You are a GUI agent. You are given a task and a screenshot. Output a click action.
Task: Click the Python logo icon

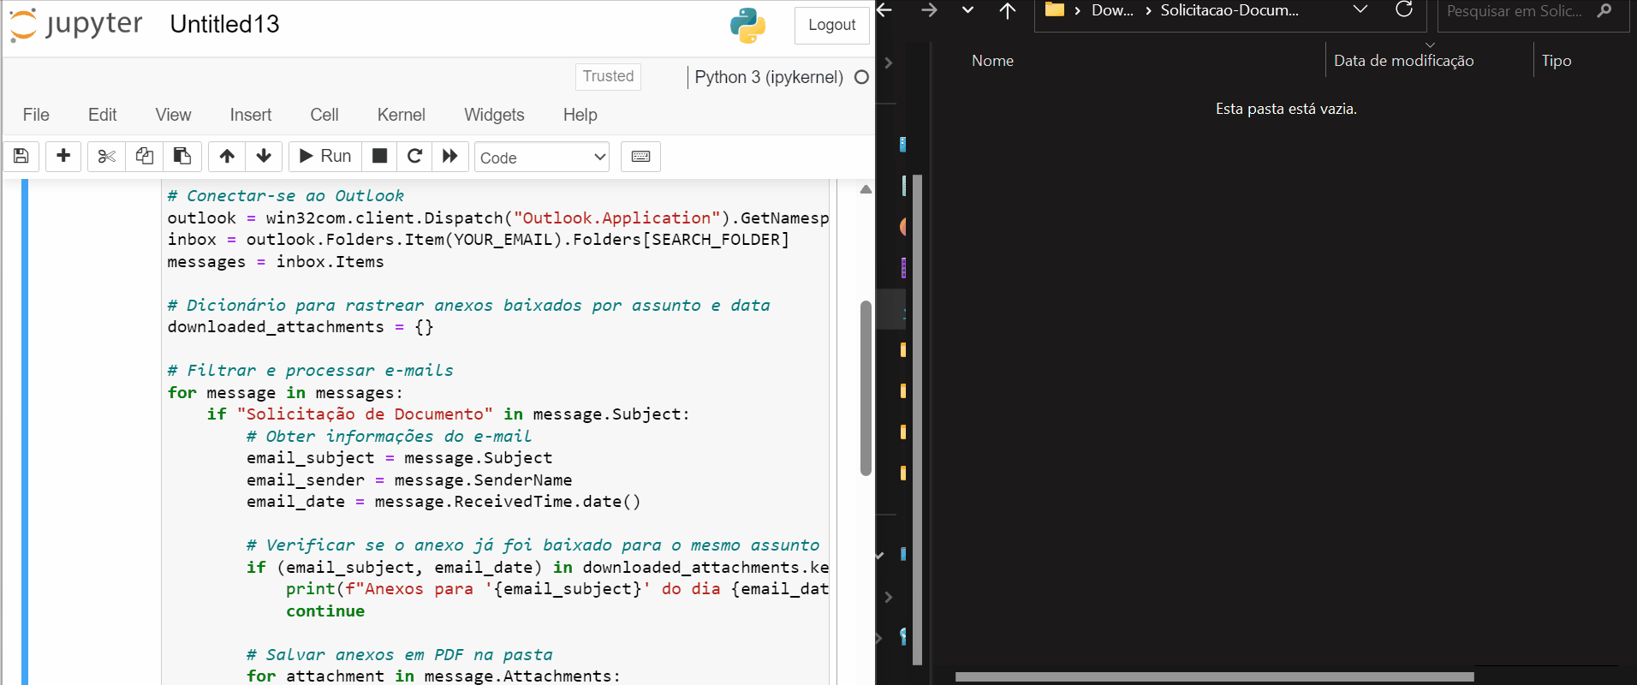pos(747,25)
